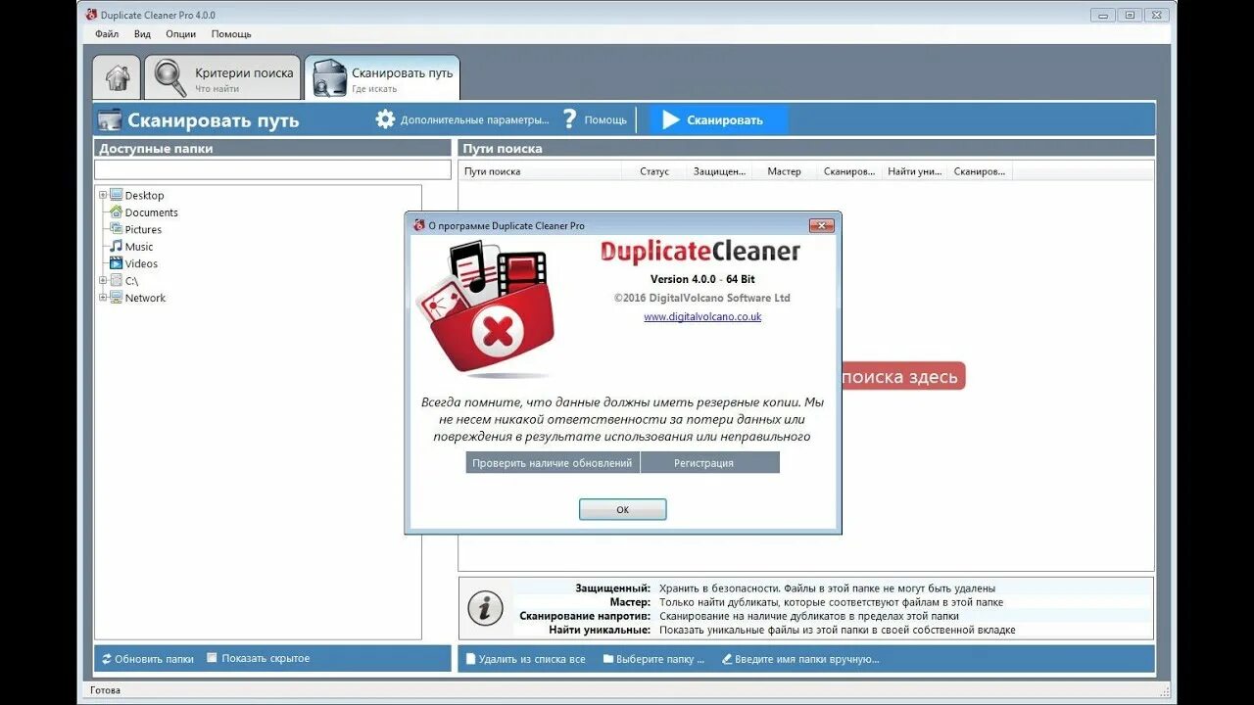Click the red folder logo in About dialog
This screenshot has height=705, width=1254.
485,309
